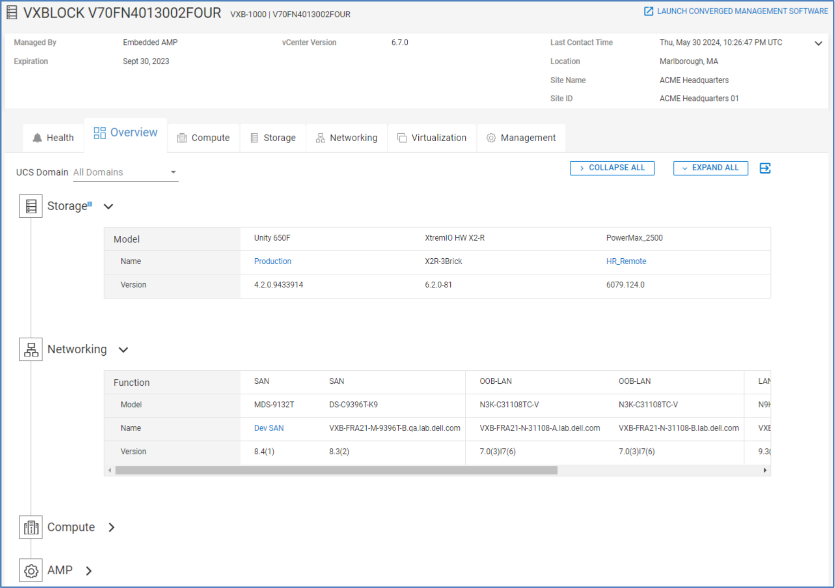This screenshot has height=588, width=835.
Task: Click the Marlborough, MA location value
Action: (x=689, y=62)
